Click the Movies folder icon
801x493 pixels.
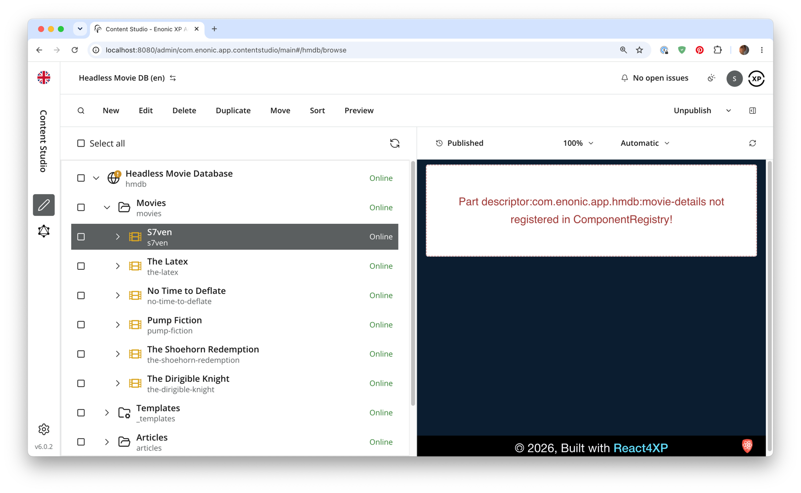pos(124,207)
